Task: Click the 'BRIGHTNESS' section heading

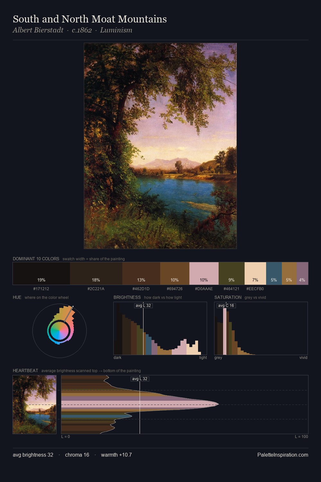Action: click(x=127, y=297)
